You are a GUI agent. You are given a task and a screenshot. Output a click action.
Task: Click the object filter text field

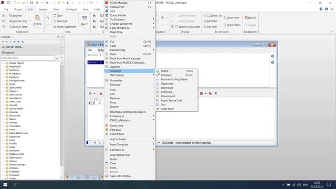coord(27,58)
